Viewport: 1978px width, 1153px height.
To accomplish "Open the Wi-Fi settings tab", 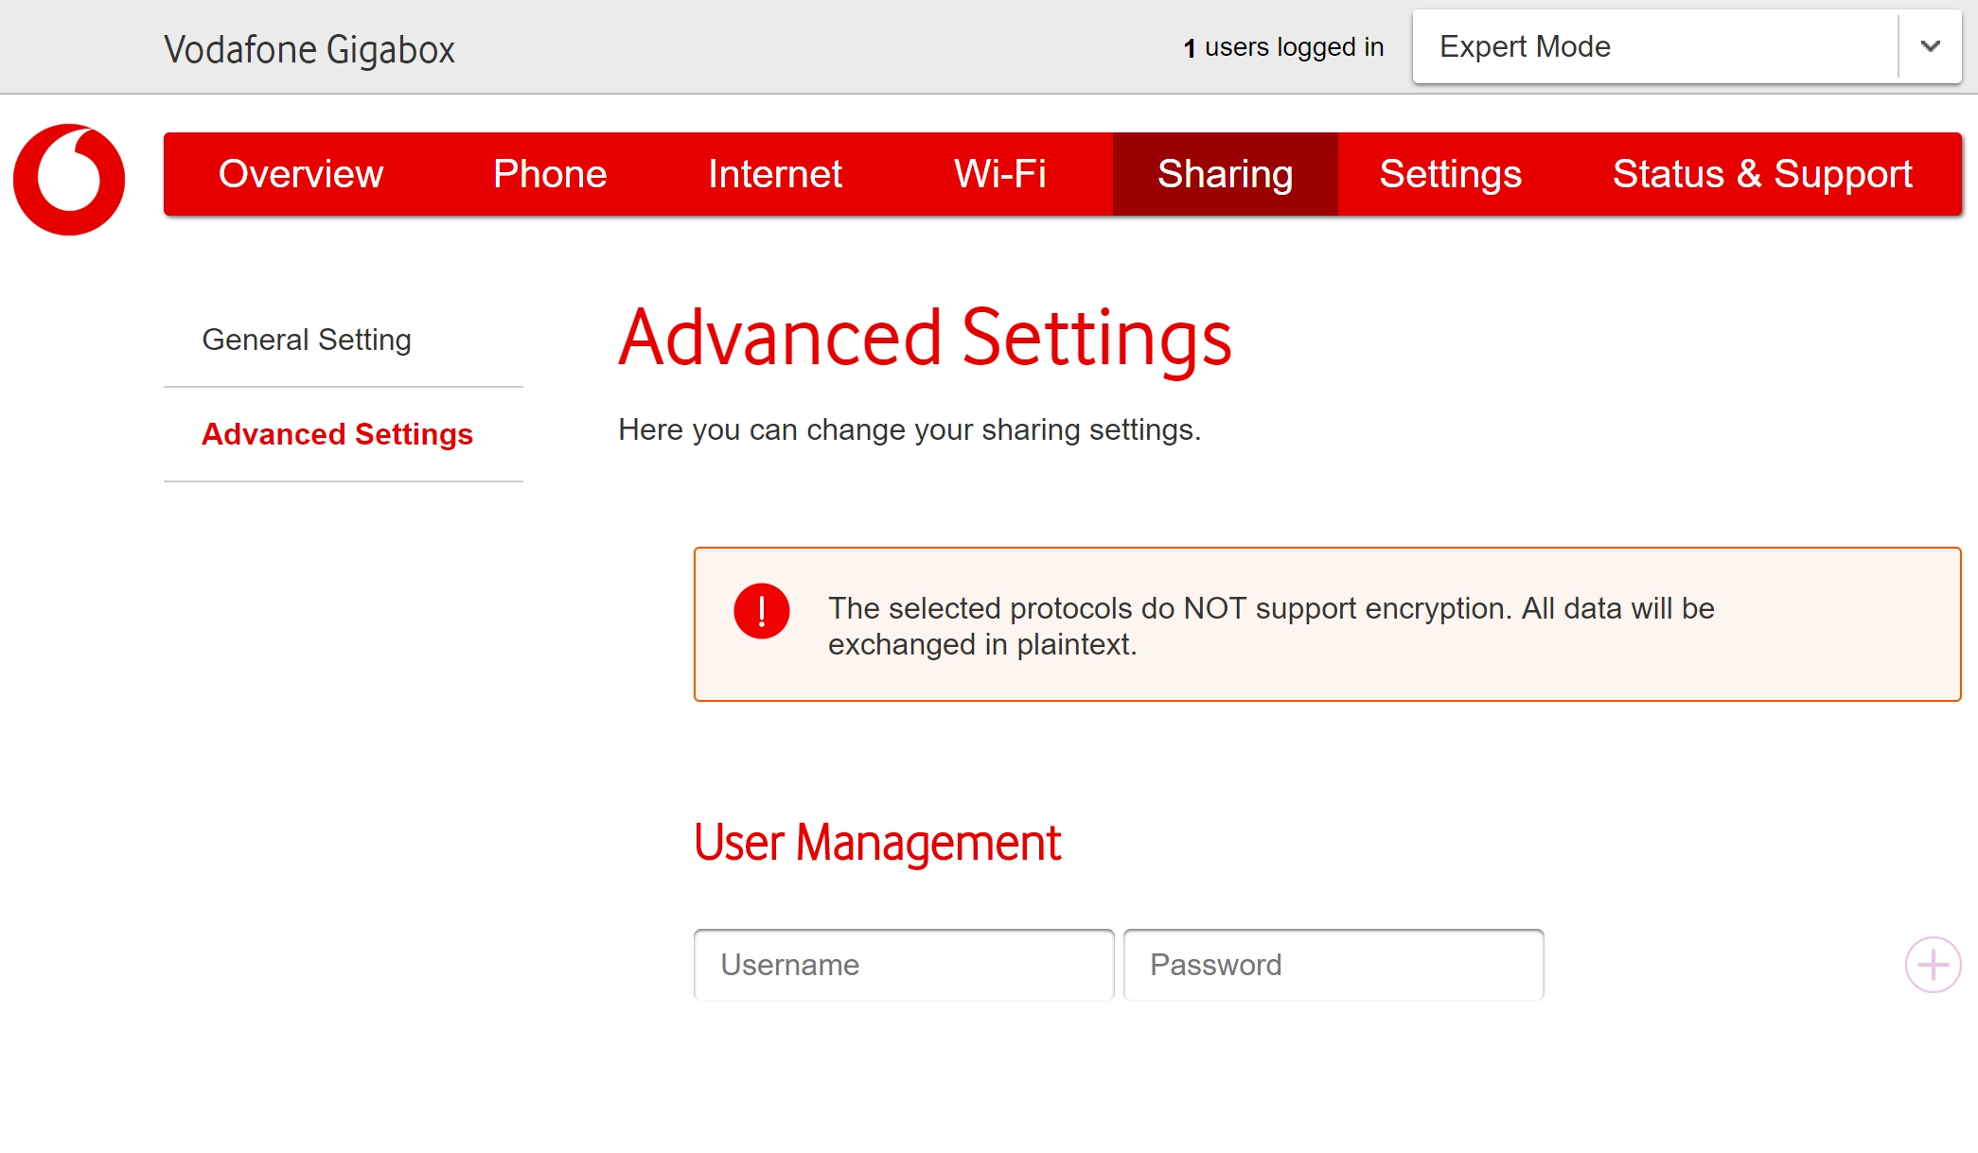I will [999, 174].
